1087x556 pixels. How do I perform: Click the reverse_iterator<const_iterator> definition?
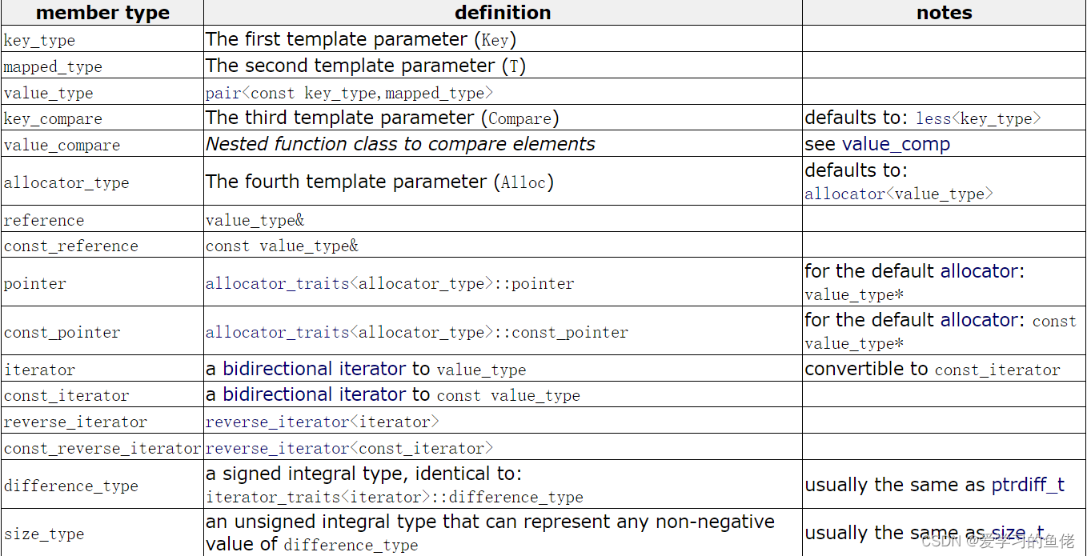pos(349,448)
